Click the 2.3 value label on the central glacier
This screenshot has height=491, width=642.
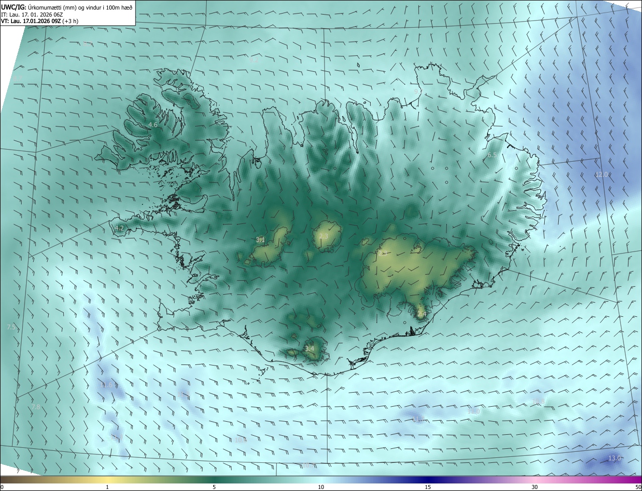click(x=324, y=236)
